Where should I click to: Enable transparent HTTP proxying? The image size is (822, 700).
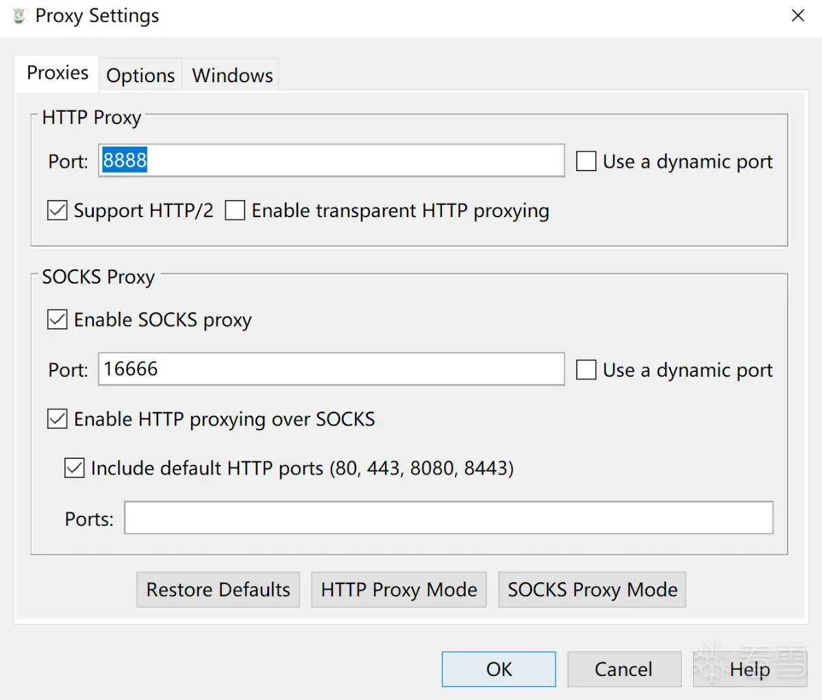[235, 211]
